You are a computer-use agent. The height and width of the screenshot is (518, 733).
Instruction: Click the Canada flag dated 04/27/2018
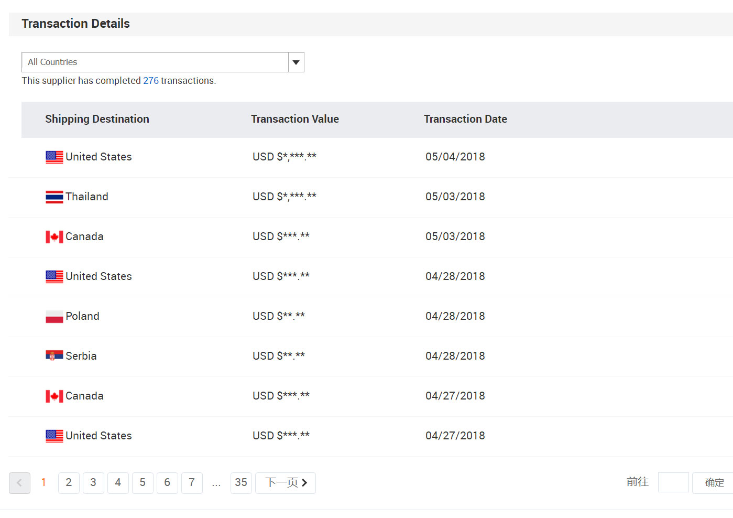pos(54,396)
